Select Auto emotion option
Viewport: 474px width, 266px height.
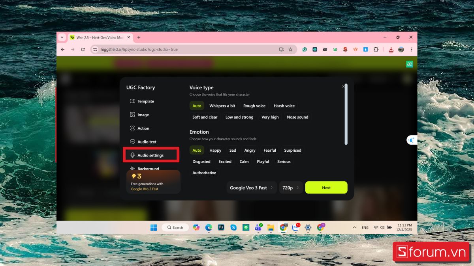pyautogui.click(x=197, y=150)
